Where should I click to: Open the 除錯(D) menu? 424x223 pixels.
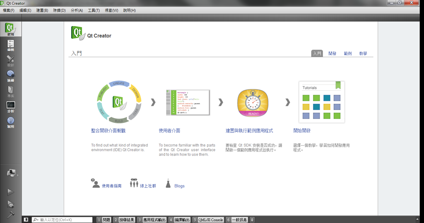click(59, 10)
